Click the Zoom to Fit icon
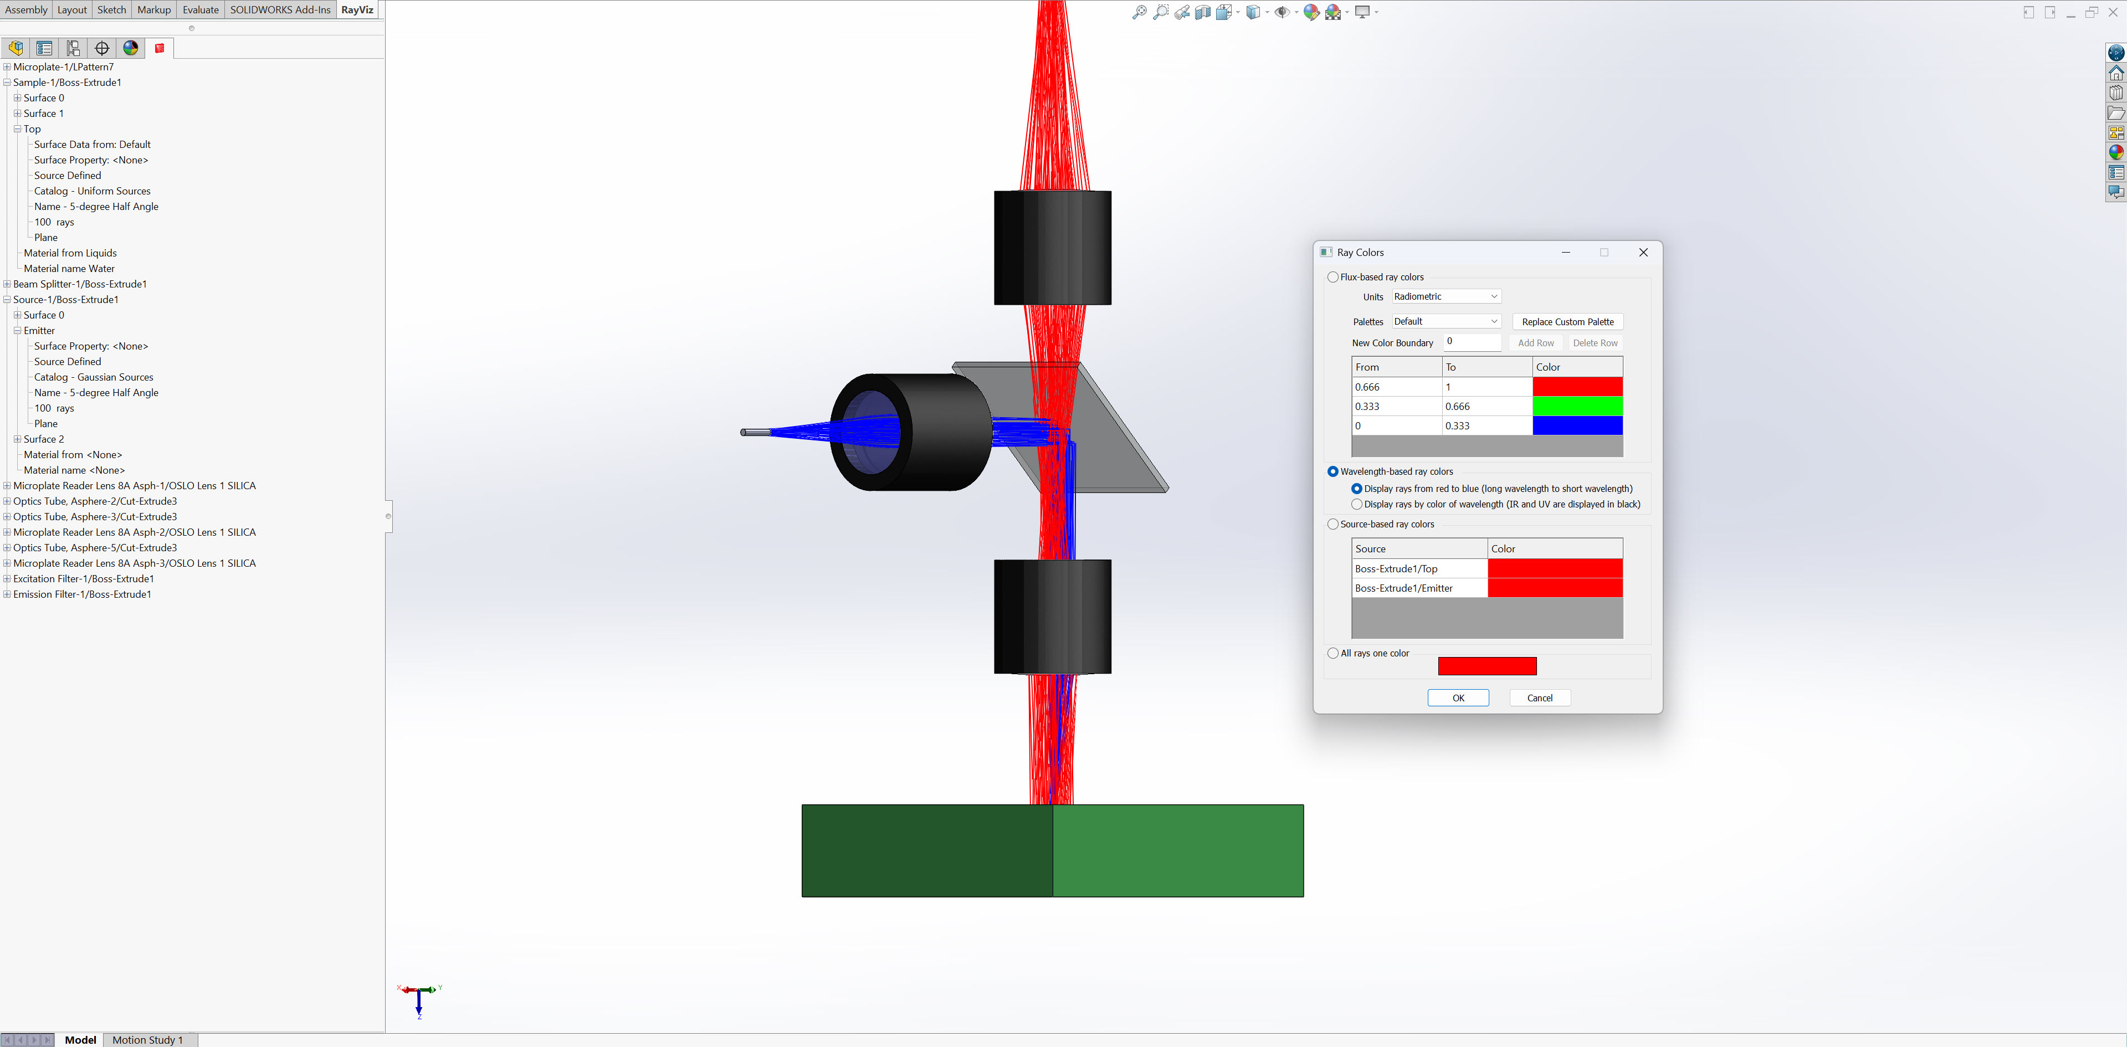2127x1047 pixels. [x=1140, y=12]
